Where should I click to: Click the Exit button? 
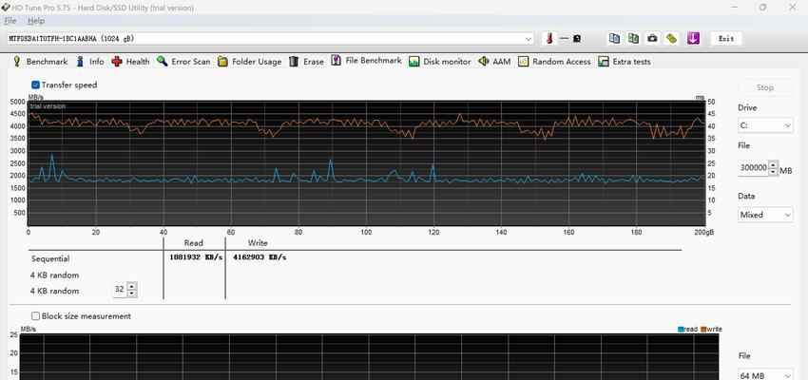726,39
